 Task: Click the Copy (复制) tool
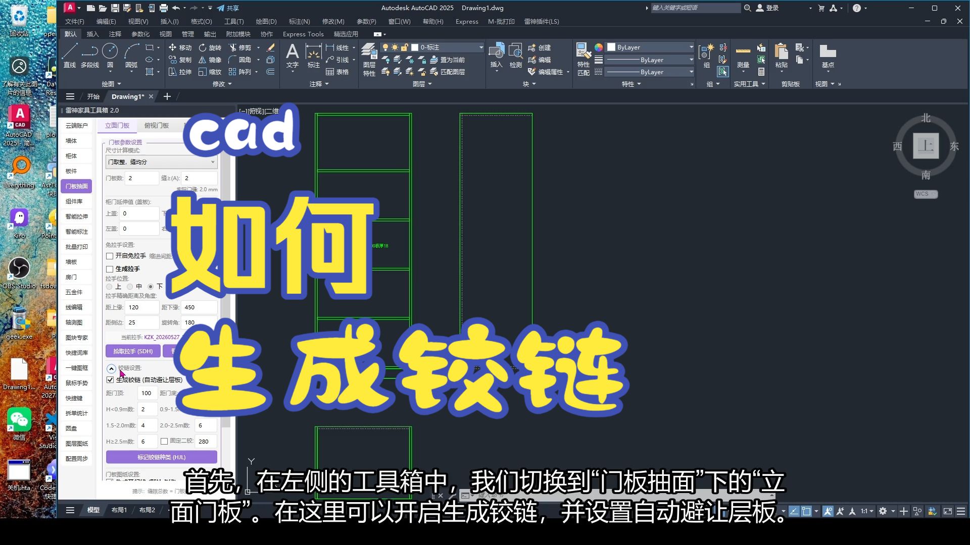(x=180, y=60)
